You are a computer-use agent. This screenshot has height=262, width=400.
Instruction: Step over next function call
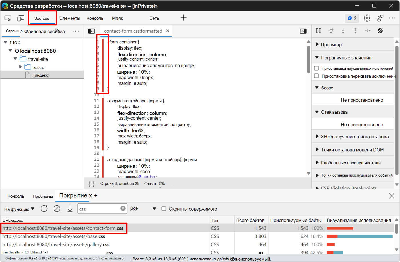(x=331, y=31)
